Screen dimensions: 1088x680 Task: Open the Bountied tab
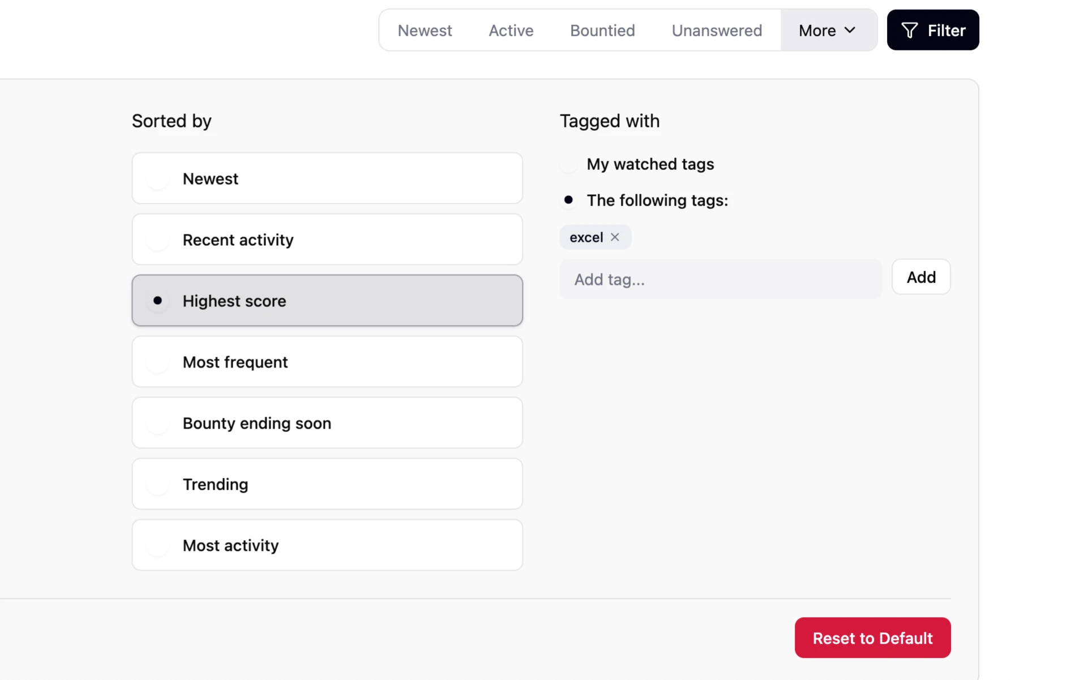point(602,31)
